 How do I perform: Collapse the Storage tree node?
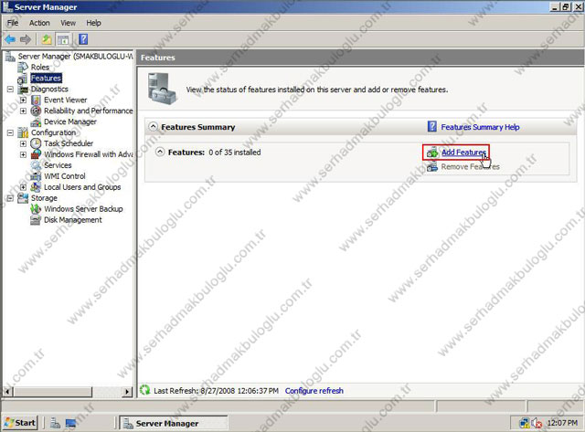coord(10,198)
